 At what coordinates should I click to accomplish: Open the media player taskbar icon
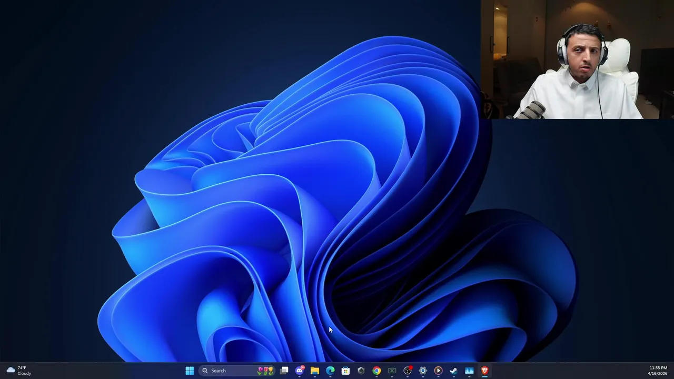click(x=438, y=371)
